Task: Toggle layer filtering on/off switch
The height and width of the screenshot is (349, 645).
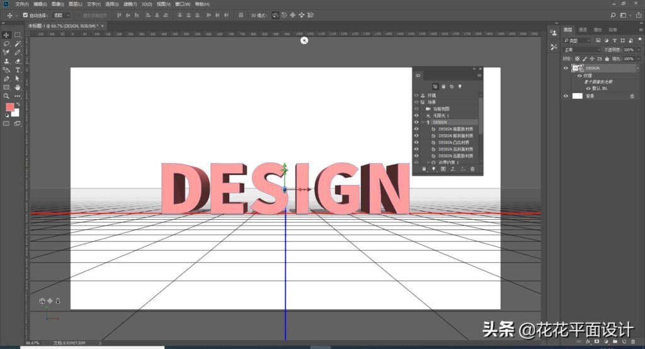Action: click(640, 40)
